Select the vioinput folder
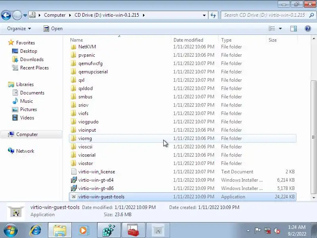The width and height of the screenshot is (317, 238). coord(183,130)
